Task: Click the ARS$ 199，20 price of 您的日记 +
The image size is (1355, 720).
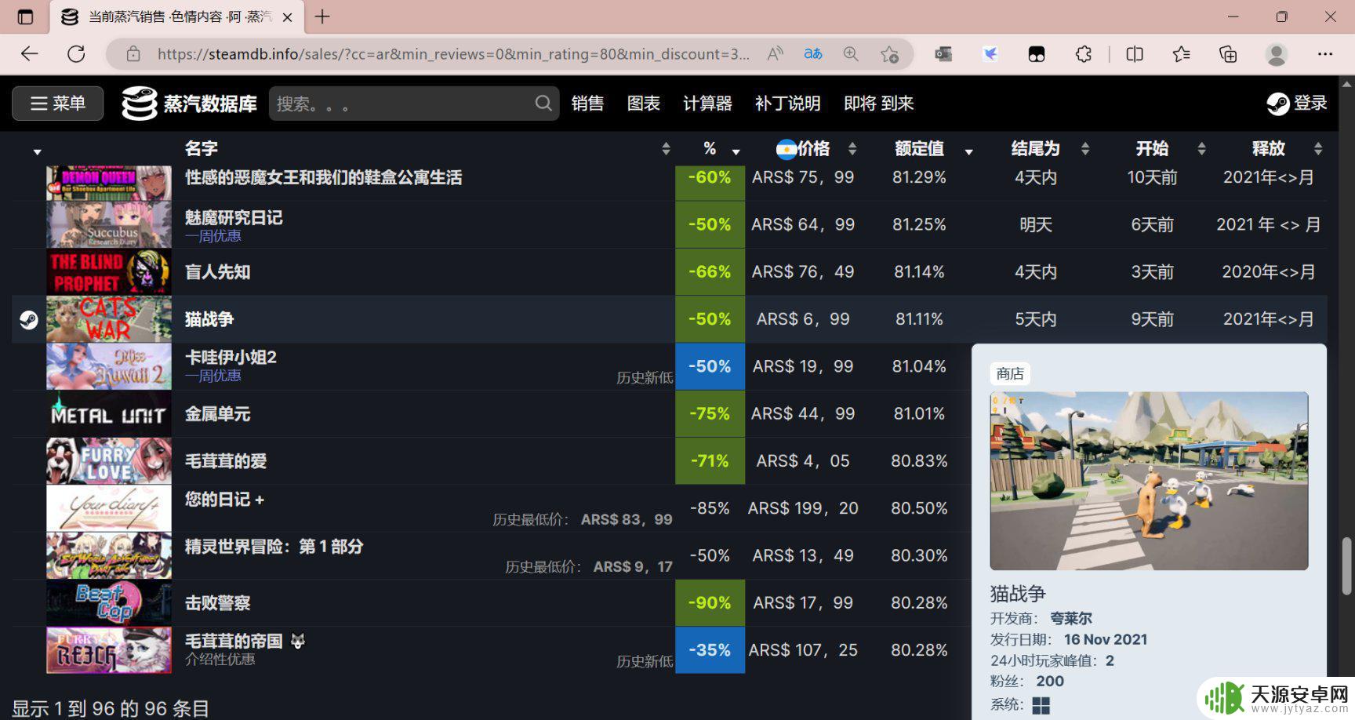Action: pos(803,508)
